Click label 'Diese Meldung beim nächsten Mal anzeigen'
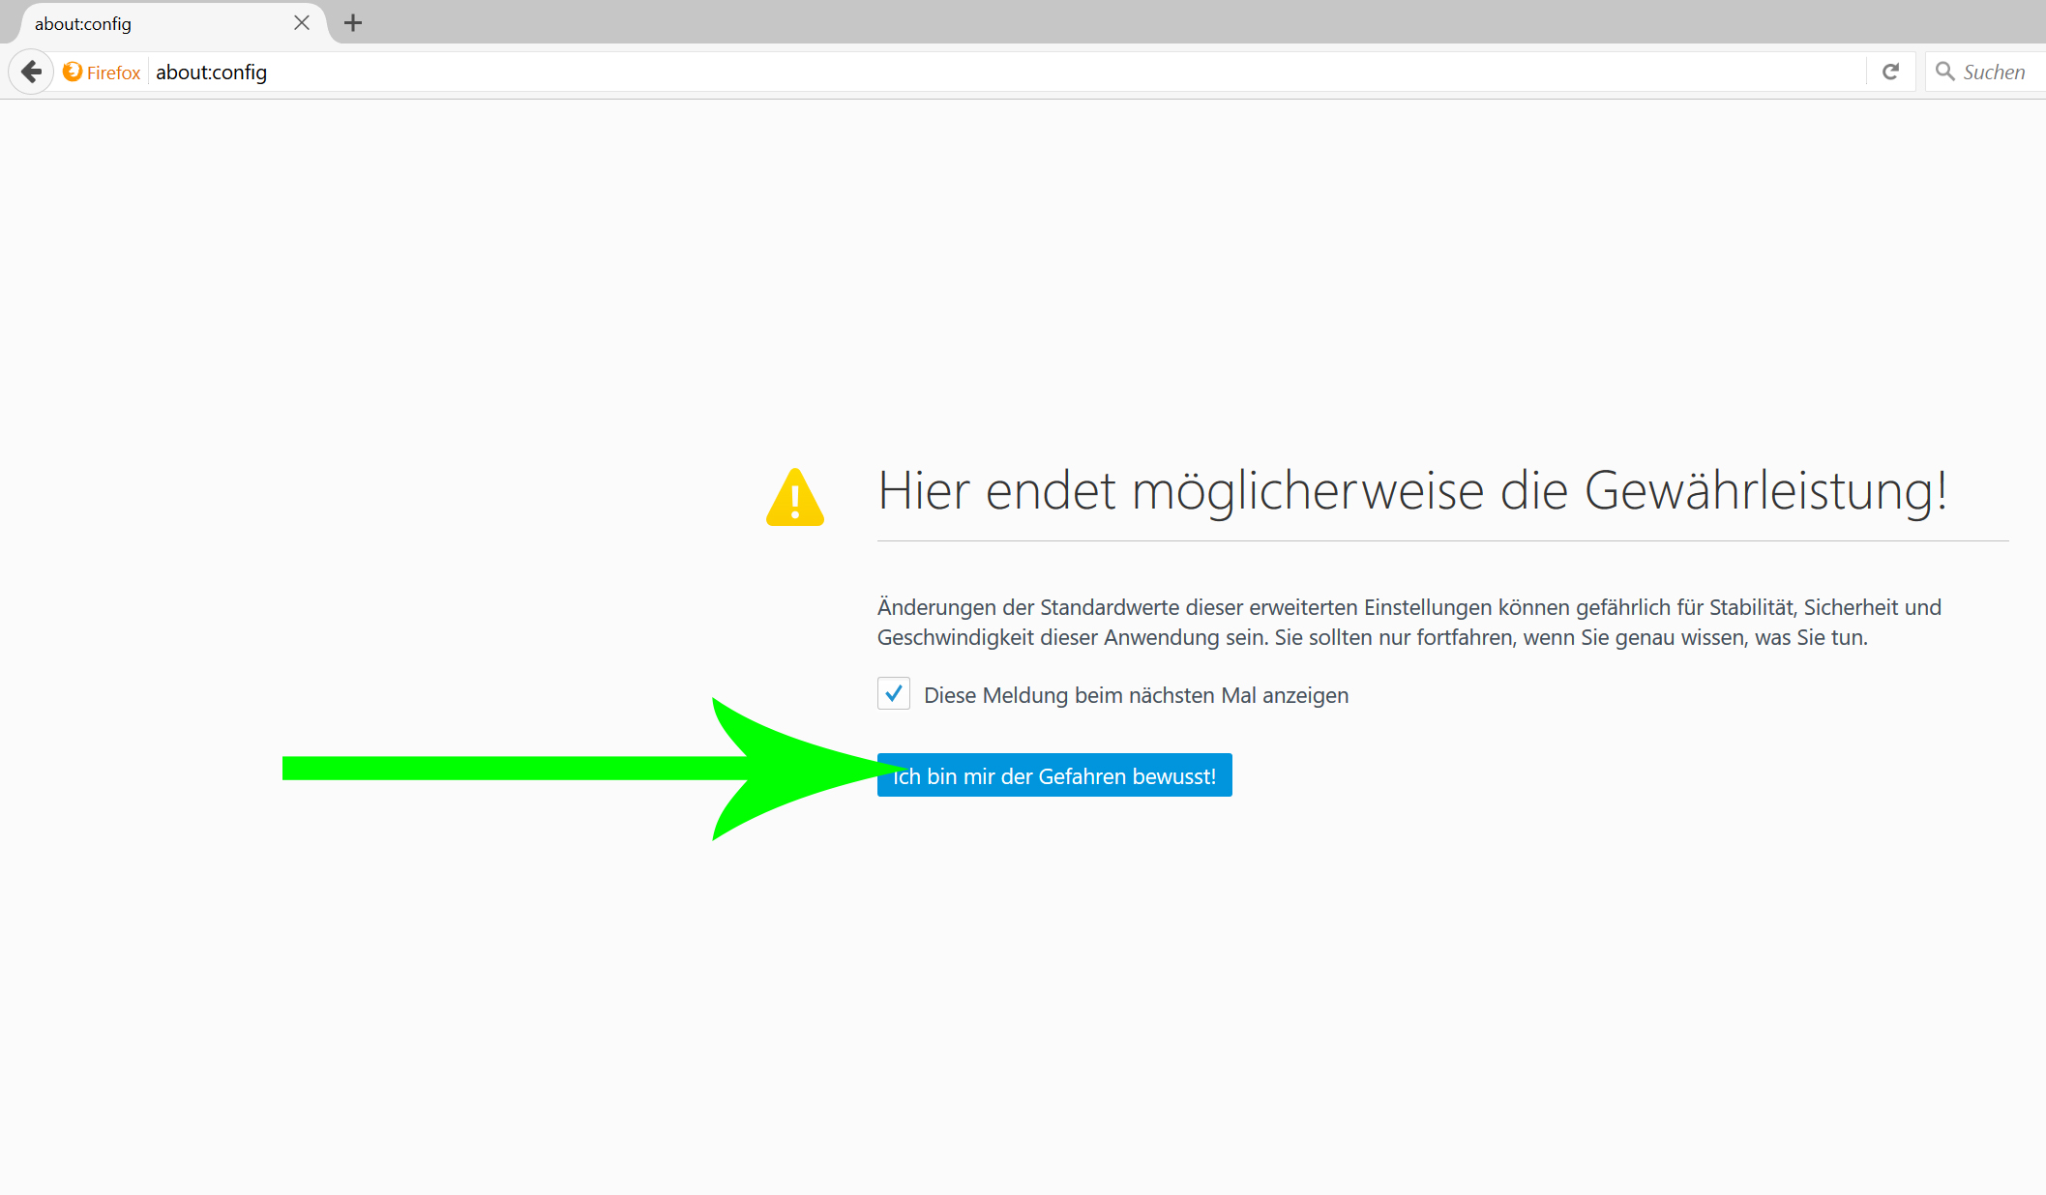The width and height of the screenshot is (2046, 1195). tap(1136, 695)
